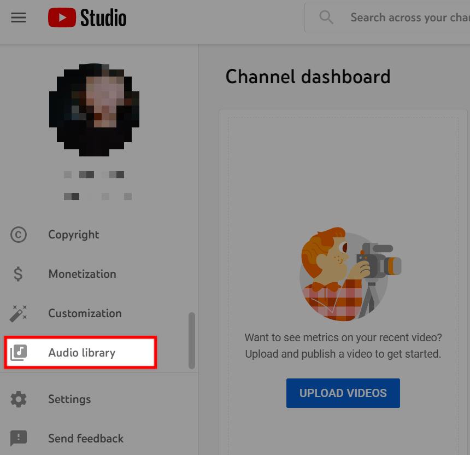Open the hamburger navigation menu
This screenshot has width=470, height=455.
pyautogui.click(x=19, y=17)
